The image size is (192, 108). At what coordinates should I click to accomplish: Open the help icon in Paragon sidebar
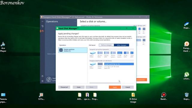43,76
